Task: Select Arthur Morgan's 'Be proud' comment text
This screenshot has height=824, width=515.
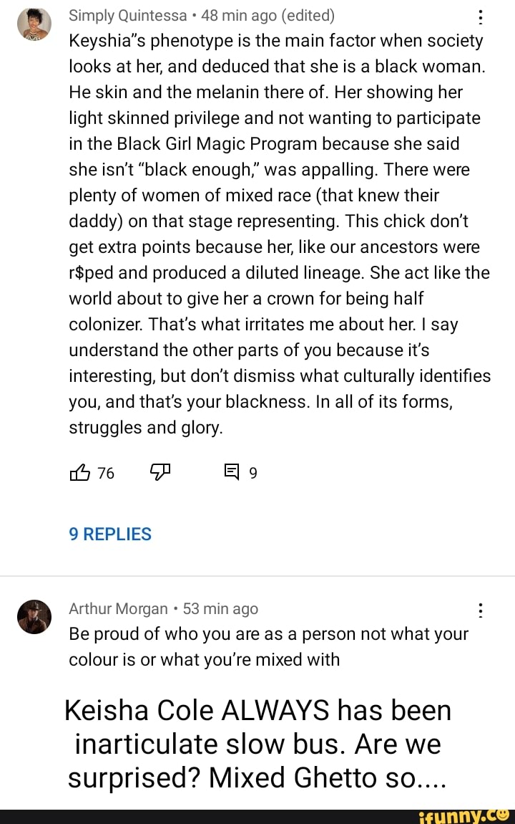Action: 268,646
